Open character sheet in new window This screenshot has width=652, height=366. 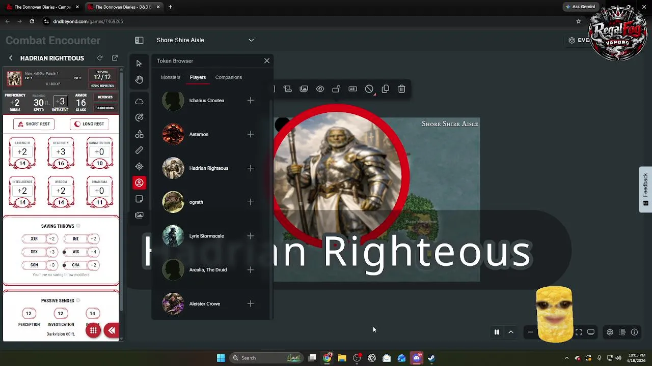point(115,58)
